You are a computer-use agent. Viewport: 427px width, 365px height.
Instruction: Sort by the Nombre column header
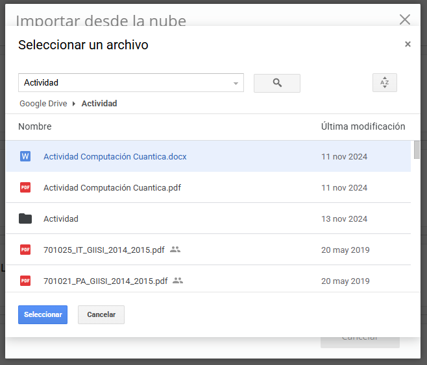pos(35,126)
